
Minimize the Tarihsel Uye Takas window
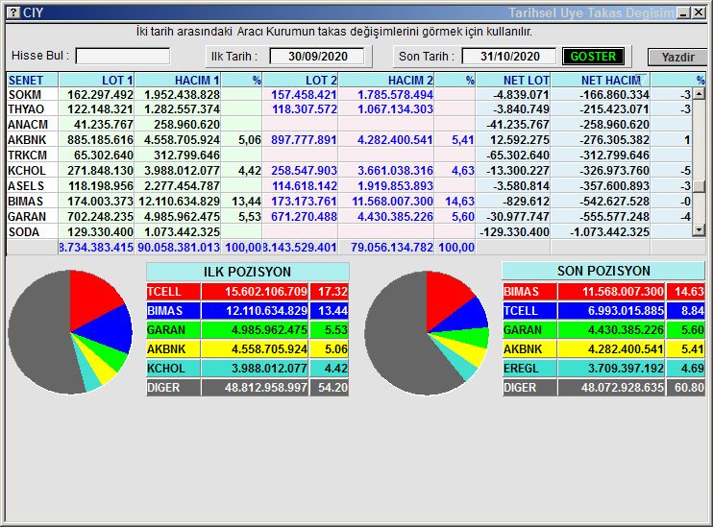682,12
